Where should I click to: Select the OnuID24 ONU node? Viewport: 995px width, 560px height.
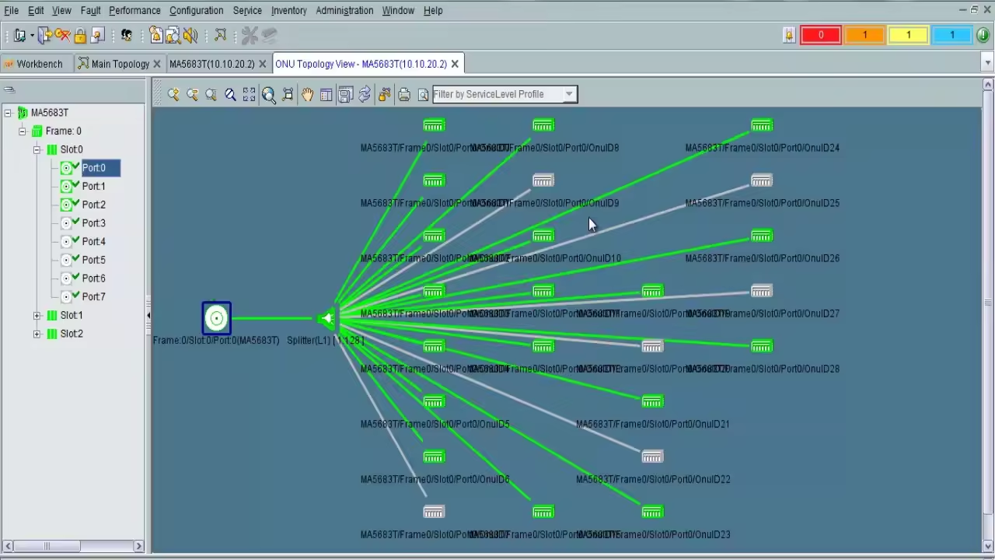coord(762,125)
